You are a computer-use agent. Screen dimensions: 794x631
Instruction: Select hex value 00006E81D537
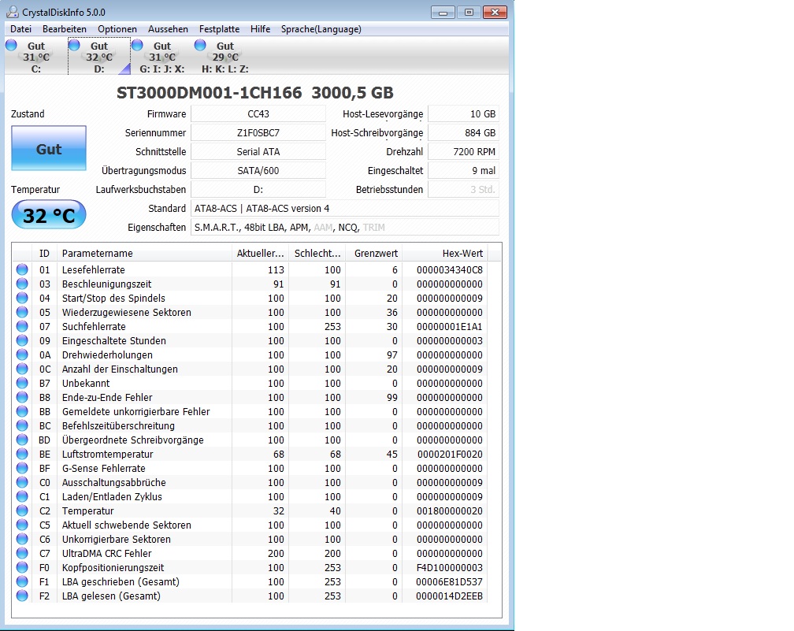point(449,582)
